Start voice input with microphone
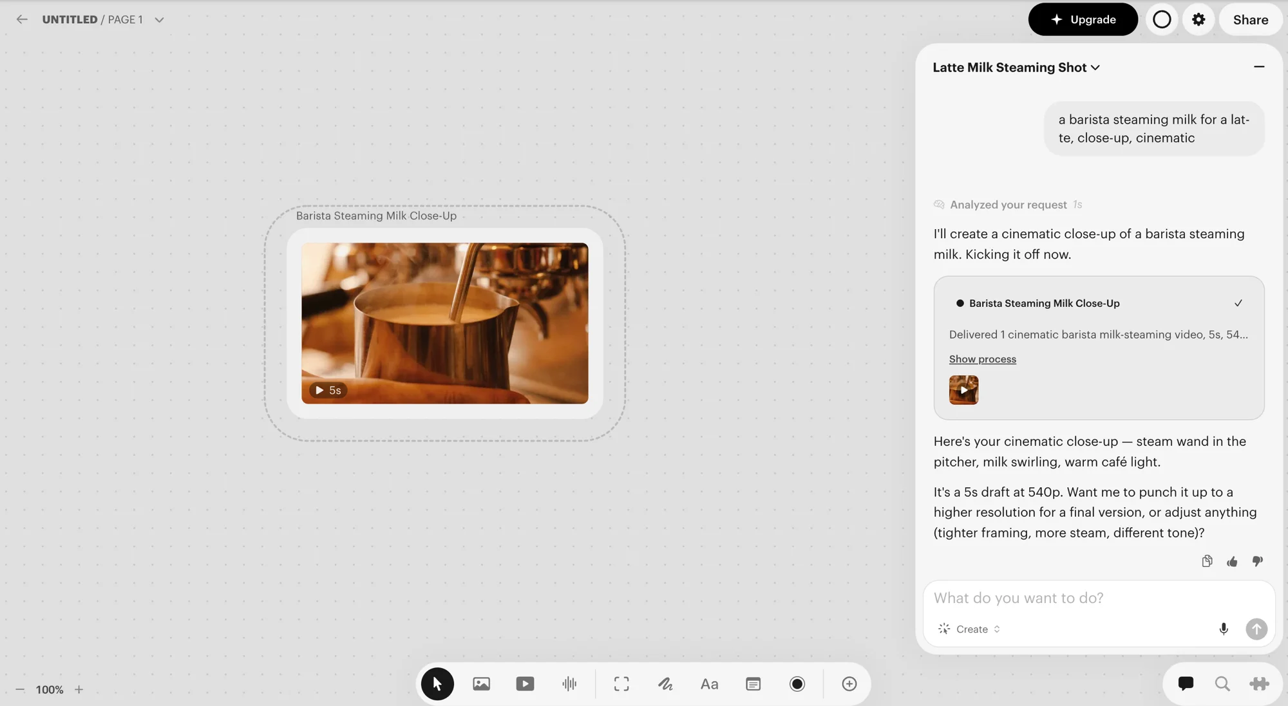The width and height of the screenshot is (1288, 706). (1224, 629)
